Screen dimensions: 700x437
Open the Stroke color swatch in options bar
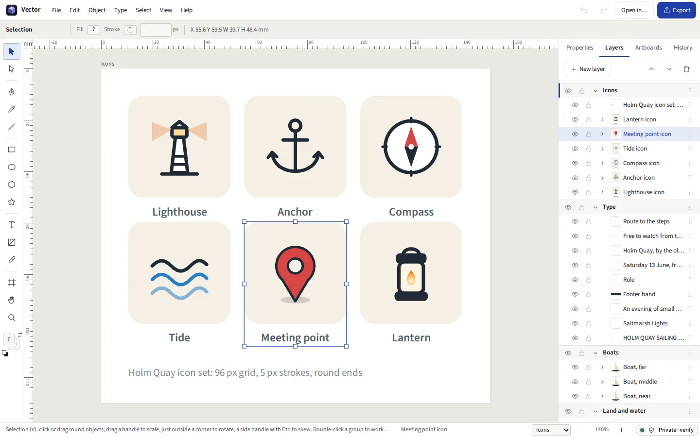(x=130, y=30)
